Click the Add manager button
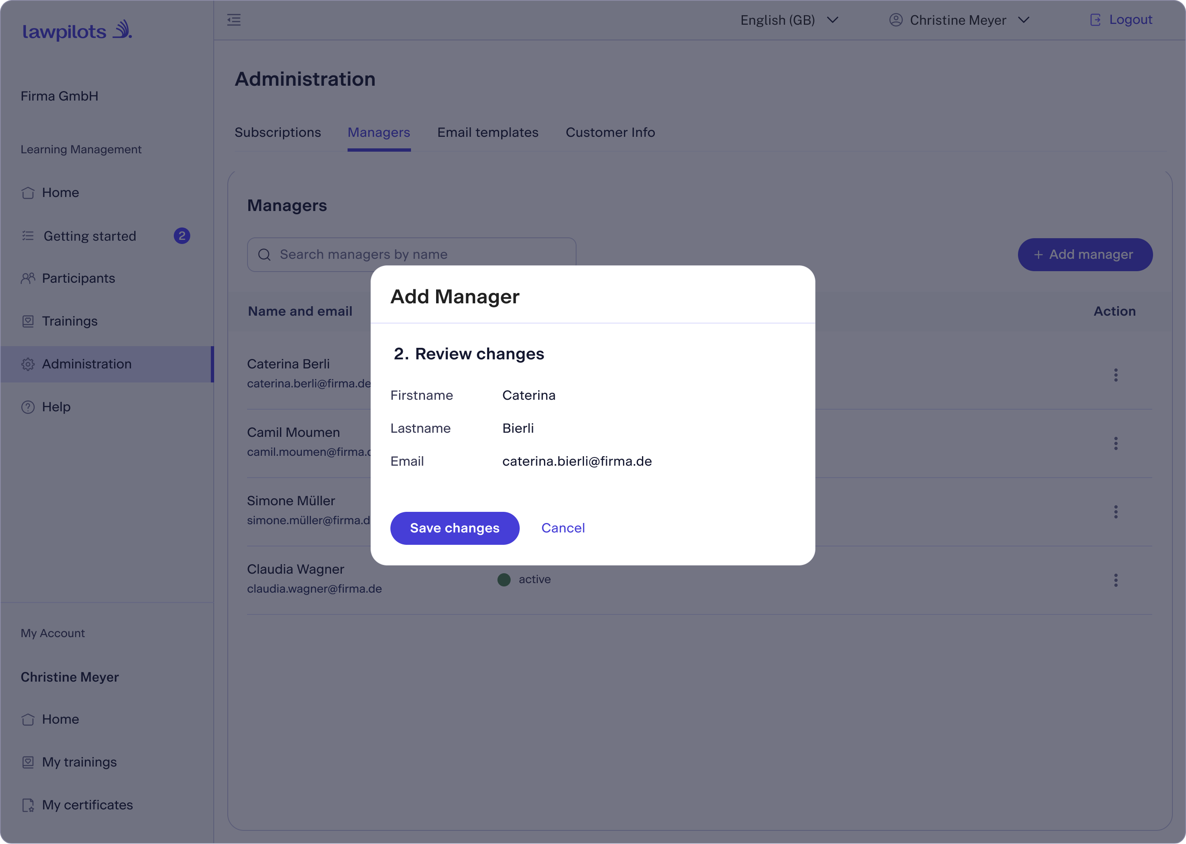This screenshot has height=844, width=1186. pyautogui.click(x=1085, y=255)
